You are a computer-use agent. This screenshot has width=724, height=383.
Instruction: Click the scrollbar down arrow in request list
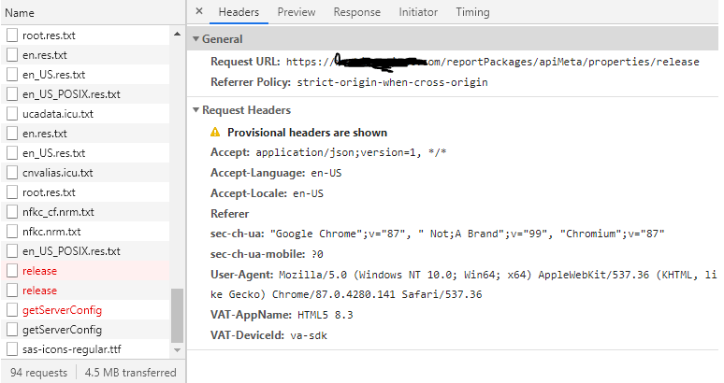point(178,350)
